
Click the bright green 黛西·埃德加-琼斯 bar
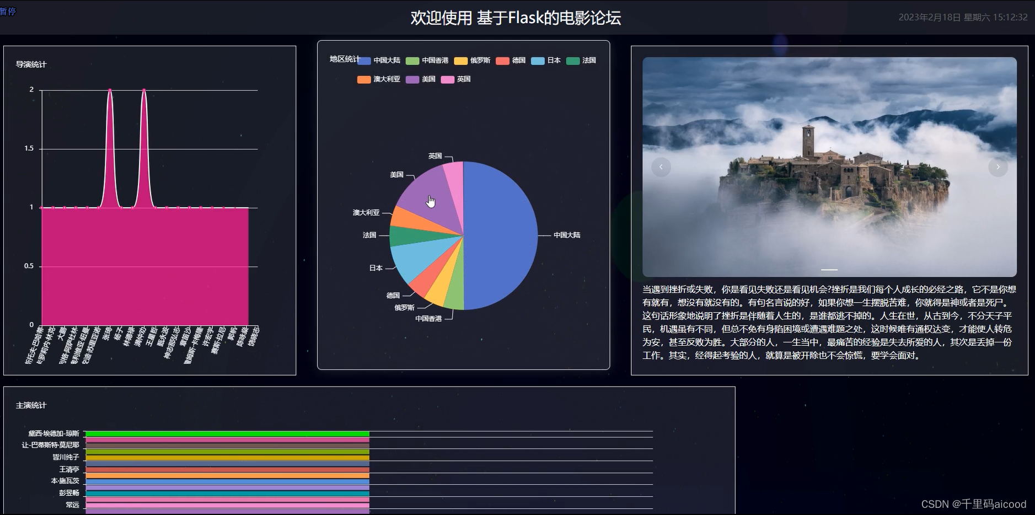(x=227, y=434)
